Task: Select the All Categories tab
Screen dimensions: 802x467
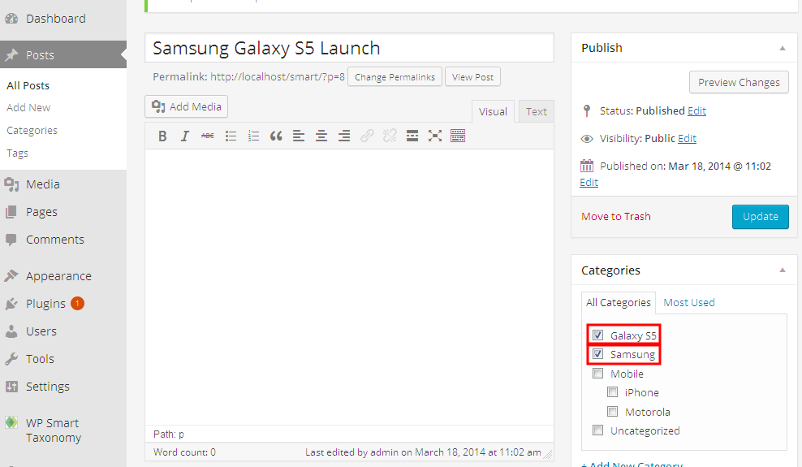Action: point(619,302)
